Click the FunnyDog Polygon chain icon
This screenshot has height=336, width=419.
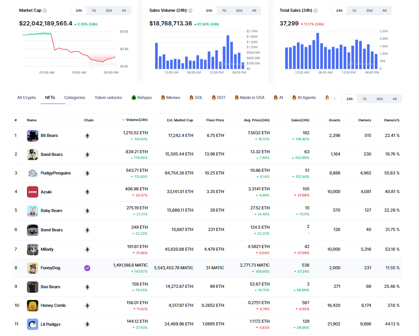87,268
